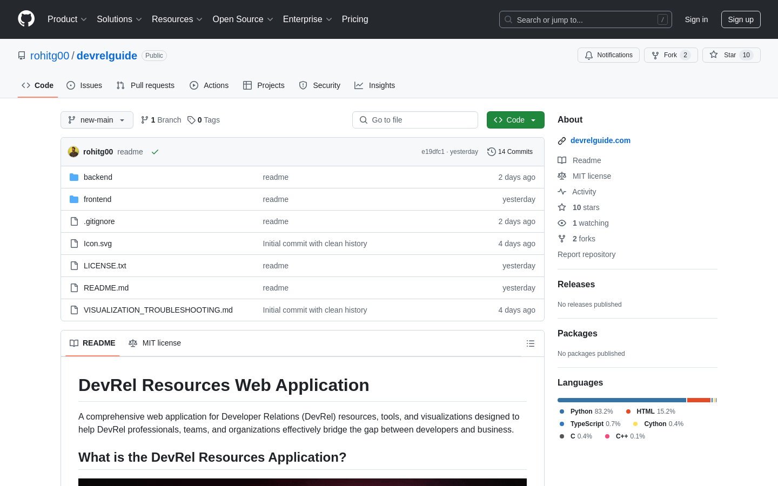The height and width of the screenshot is (486, 778).
Task: Click the Cython 0.4% language entry
Action: pyautogui.click(x=658, y=424)
